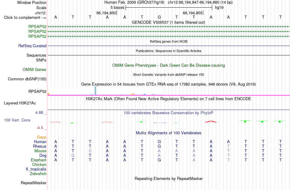290x190 pixels.
Task: Click the RepeatMasker track label
Action: coord(34,183)
